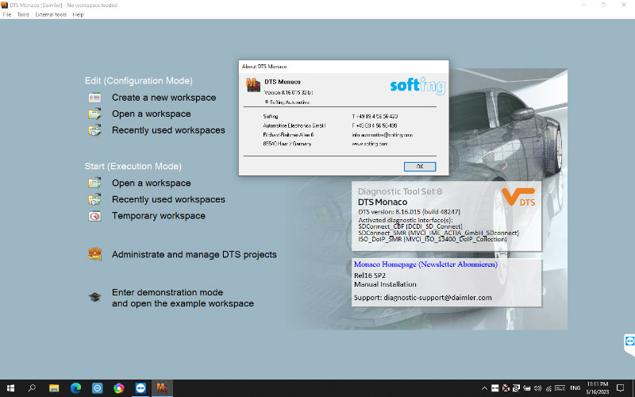Click Open a workspace under Execution Mode

(152, 183)
